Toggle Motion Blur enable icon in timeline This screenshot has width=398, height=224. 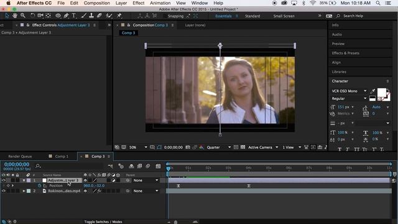148,166
